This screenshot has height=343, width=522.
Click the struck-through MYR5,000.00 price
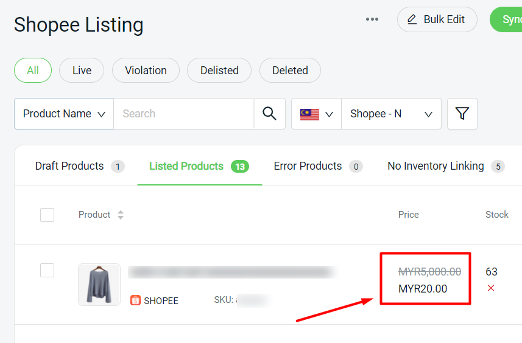(430, 272)
